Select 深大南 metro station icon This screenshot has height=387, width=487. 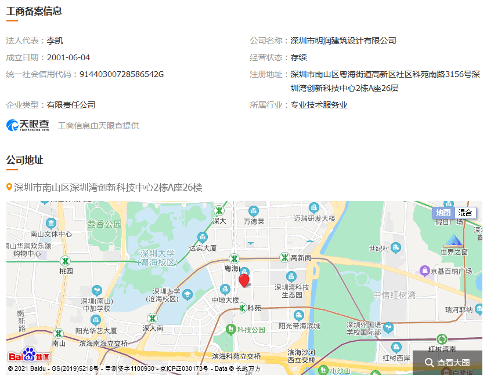tap(152, 319)
